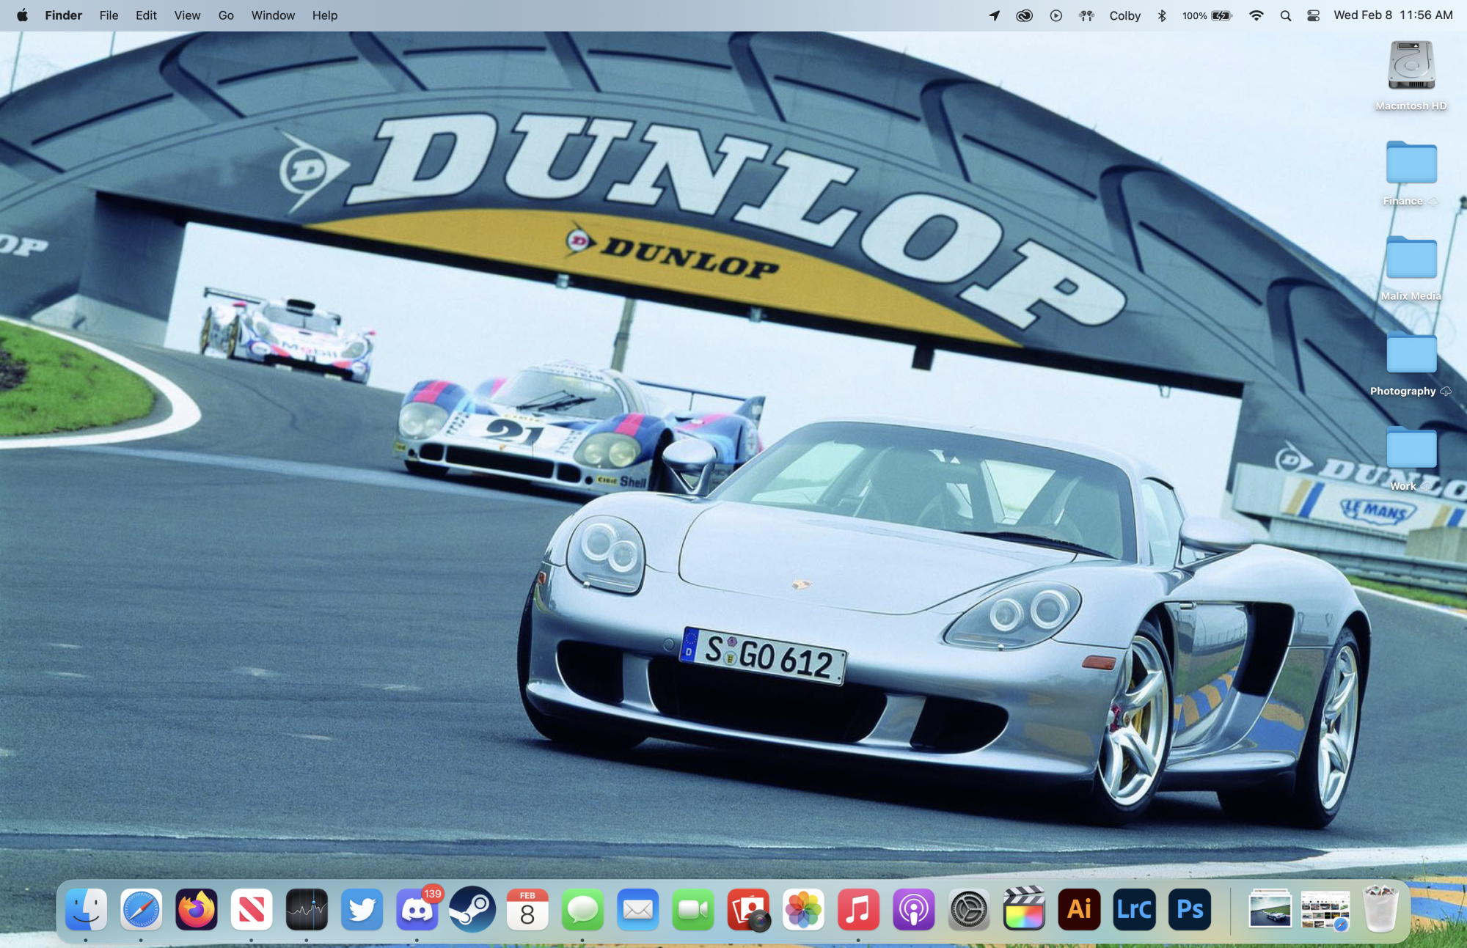Open the Edit menu
This screenshot has width=1467, height=948.
click(146, 15)
